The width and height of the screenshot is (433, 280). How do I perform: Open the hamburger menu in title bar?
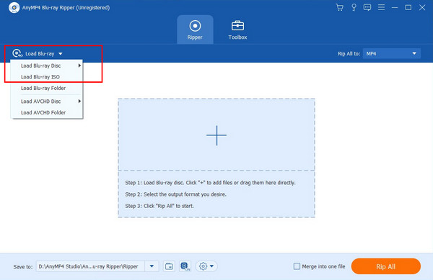381,7
